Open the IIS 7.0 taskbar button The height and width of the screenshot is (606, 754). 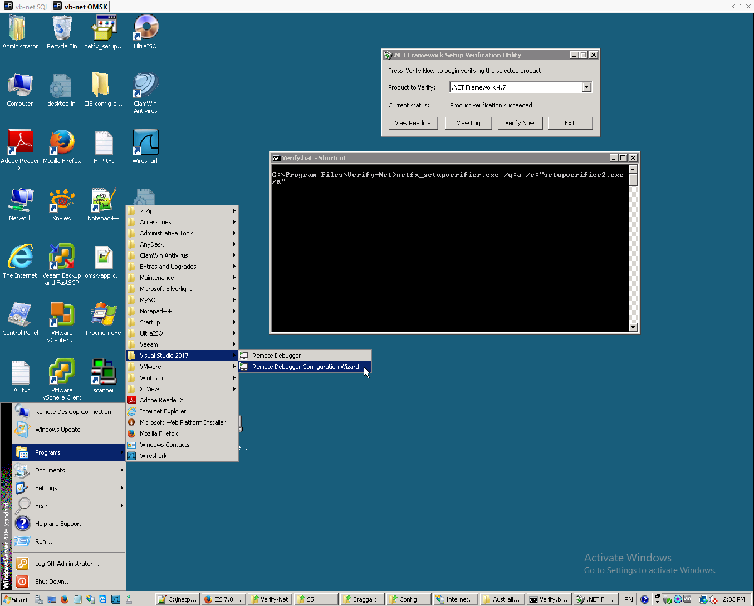[223, 599]
